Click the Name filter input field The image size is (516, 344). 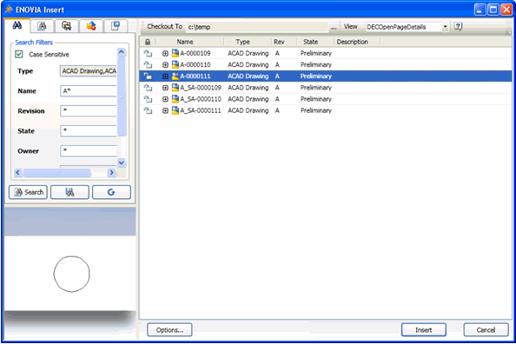click(x=89, y=91)
